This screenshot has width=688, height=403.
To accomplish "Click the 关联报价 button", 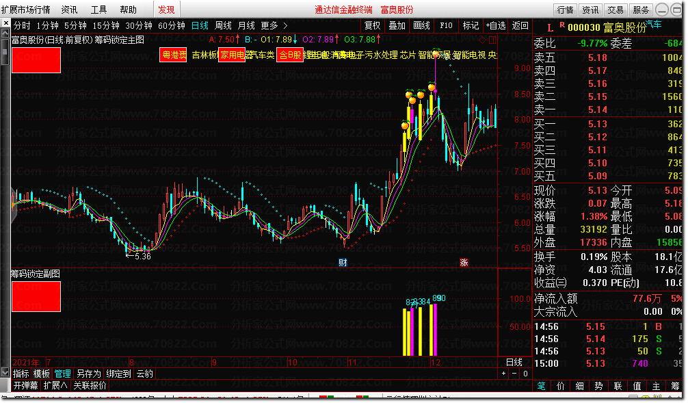I will tap(90, 385).
